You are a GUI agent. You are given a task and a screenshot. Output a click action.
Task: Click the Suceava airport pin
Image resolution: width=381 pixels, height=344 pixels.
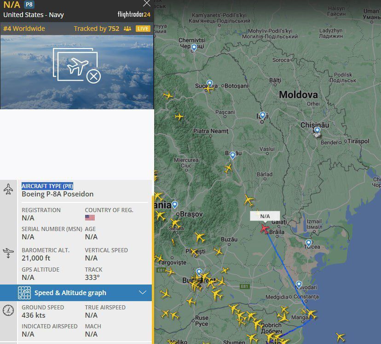click(x=210, y=83)
